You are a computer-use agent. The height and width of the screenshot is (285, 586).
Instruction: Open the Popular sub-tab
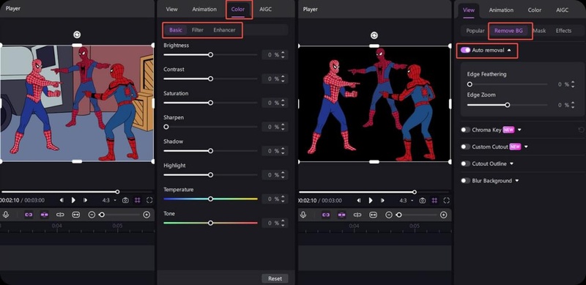pos(475,31)
